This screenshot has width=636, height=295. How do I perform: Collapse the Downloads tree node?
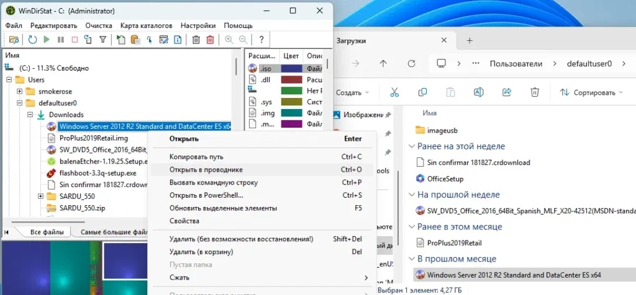pyautogui.click(x=30, y=115)
